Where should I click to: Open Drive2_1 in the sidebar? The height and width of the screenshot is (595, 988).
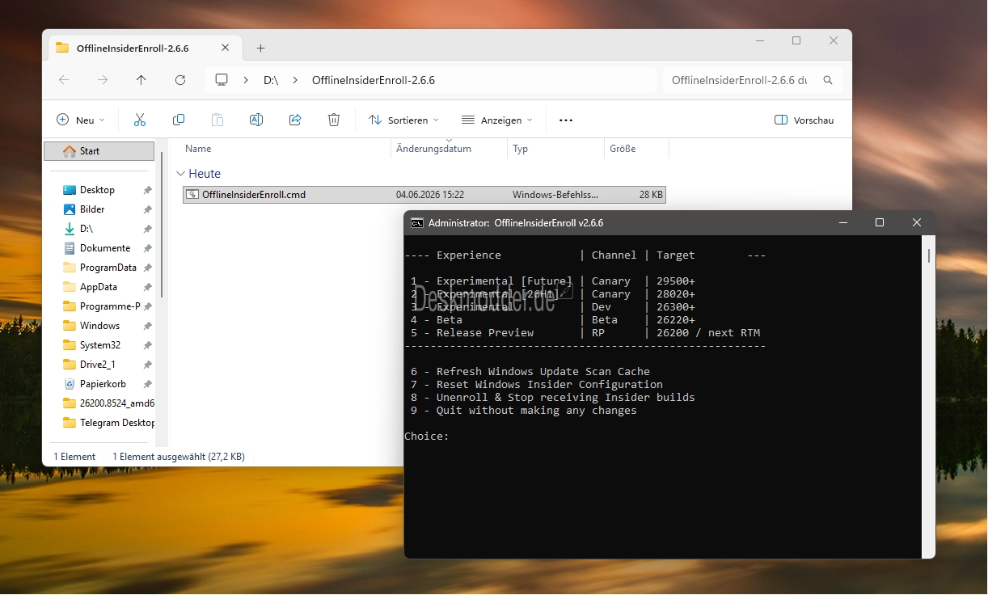point(98,365)
